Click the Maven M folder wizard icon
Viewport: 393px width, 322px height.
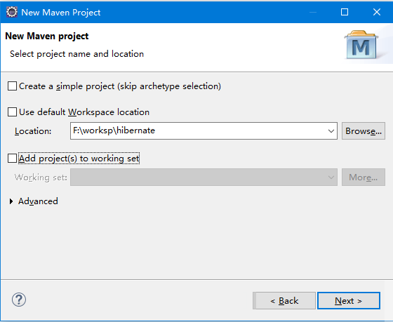361,45
